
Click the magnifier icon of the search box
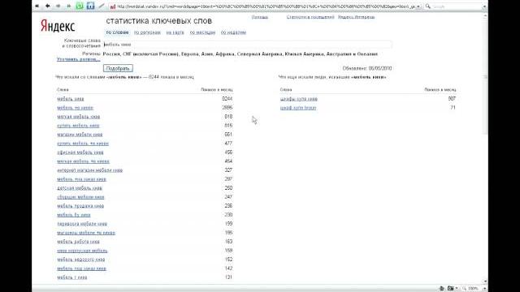[x=428, y=6]
